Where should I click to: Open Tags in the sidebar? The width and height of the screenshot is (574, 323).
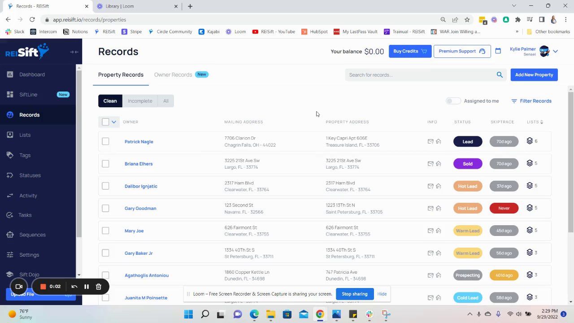point(25,155)
